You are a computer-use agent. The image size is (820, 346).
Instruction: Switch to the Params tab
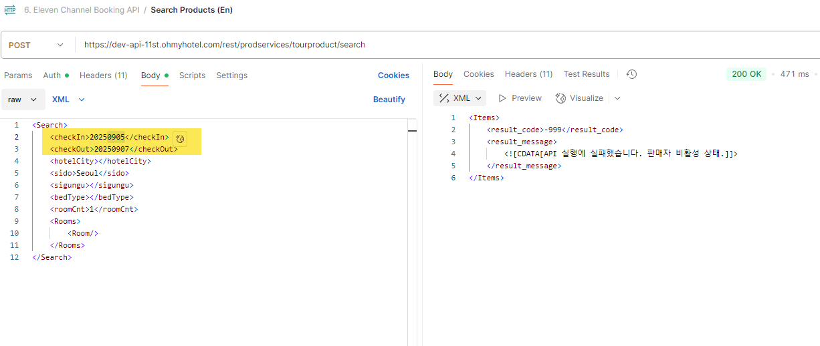[18, 75]
